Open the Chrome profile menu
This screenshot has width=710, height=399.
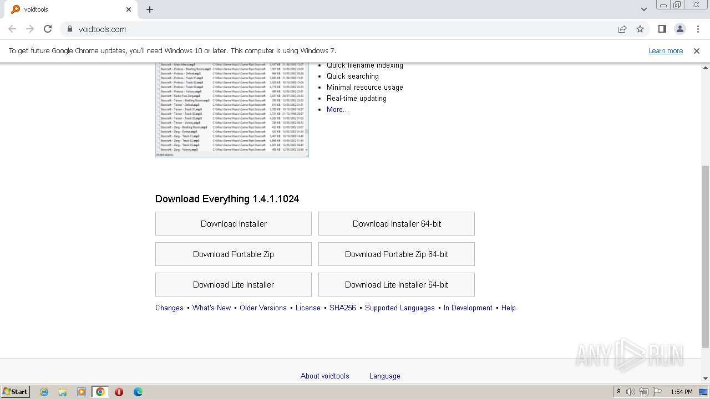coord(679,29)
